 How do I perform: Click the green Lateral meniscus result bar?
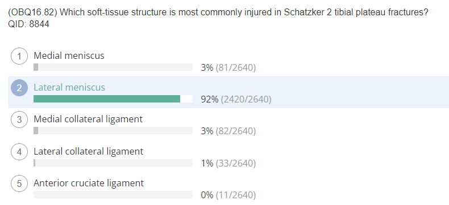coord(107,99)
